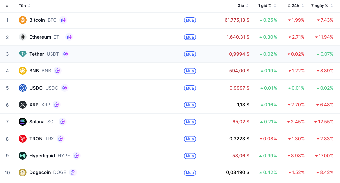Click Bitcoin price 61.775,13 $
Screen dimensions: 340x183
[x=237, y=20]
